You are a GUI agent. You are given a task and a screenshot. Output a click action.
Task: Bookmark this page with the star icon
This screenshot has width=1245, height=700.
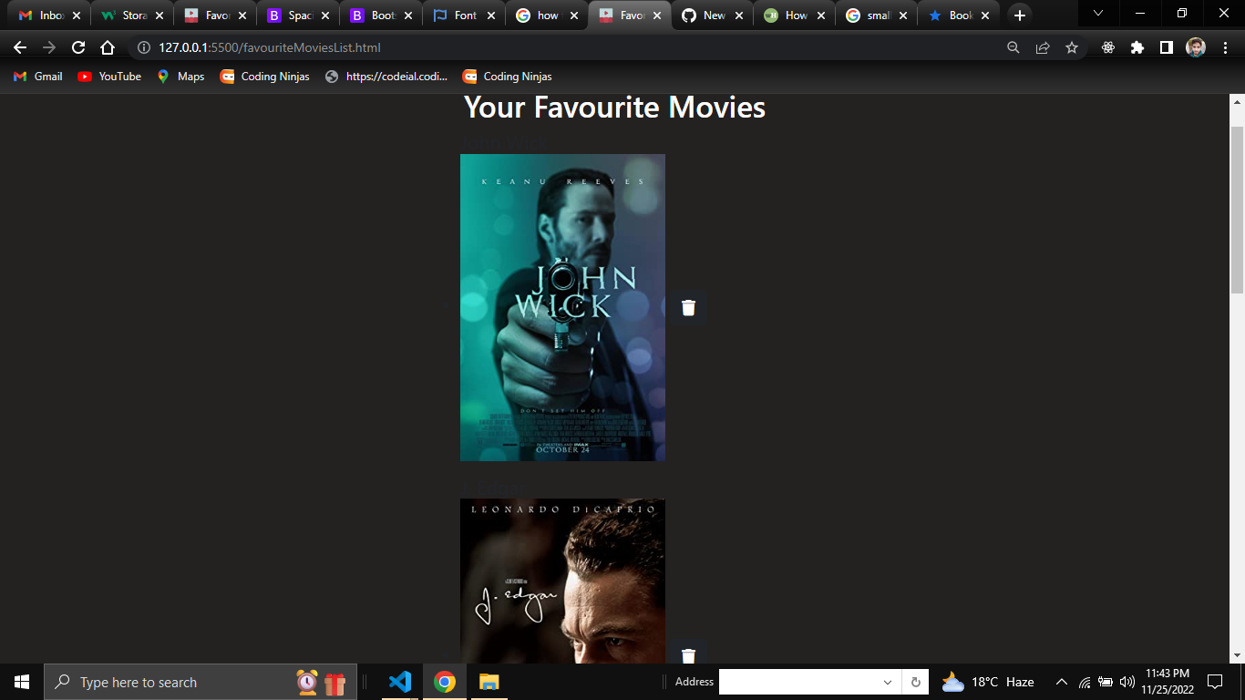tap(1072, 46)
